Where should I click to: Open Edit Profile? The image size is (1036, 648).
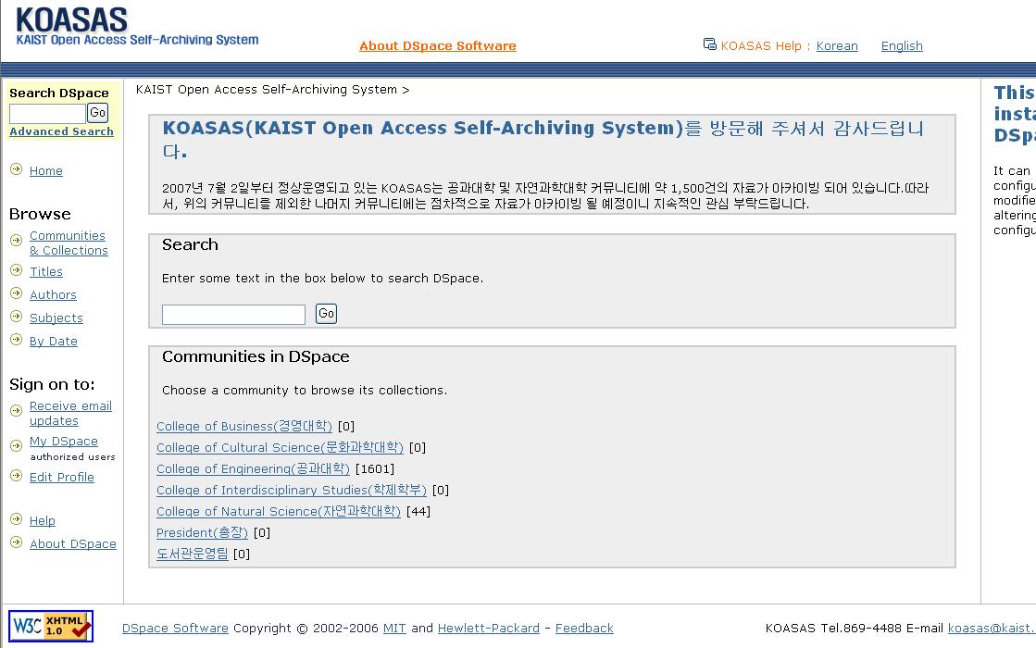pyautogui.click(x=62, y=477)
